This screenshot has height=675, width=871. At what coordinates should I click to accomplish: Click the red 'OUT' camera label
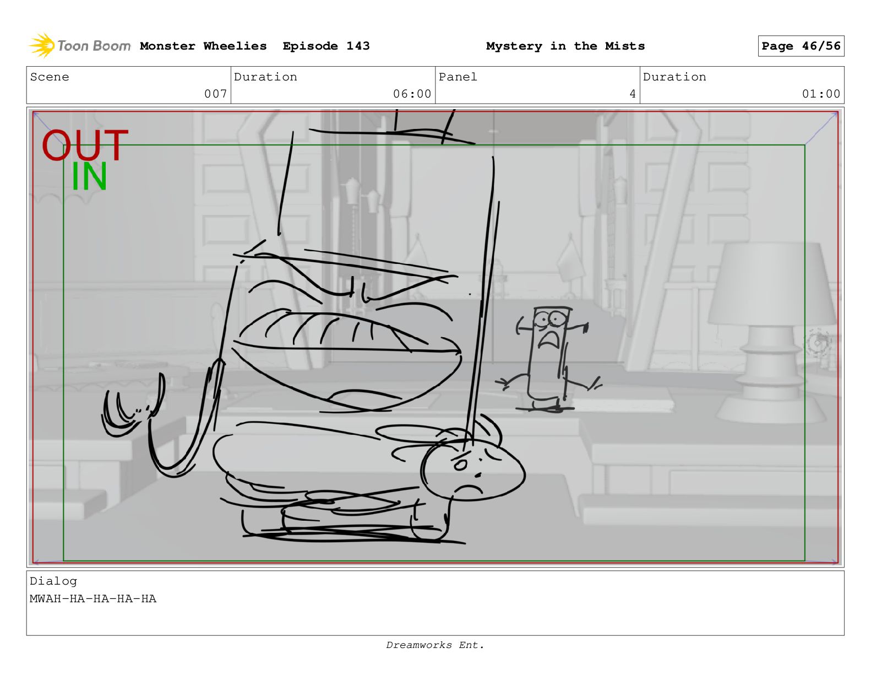point(85,145)
